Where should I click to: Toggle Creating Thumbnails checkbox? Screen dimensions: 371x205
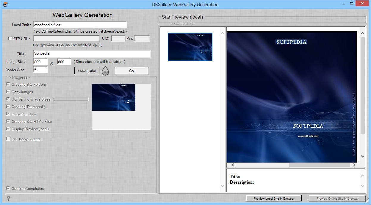tap(8, 107)
